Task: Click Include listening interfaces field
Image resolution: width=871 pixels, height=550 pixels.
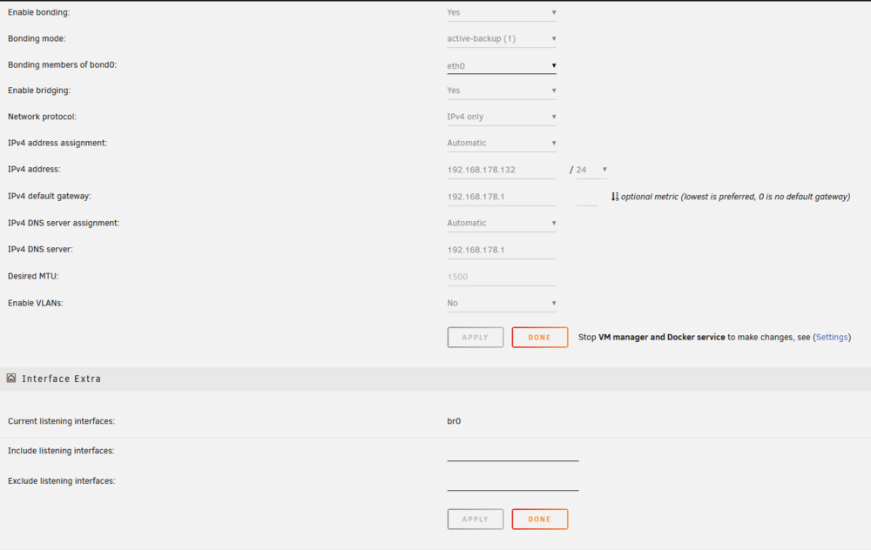Action: pos(513,453)
